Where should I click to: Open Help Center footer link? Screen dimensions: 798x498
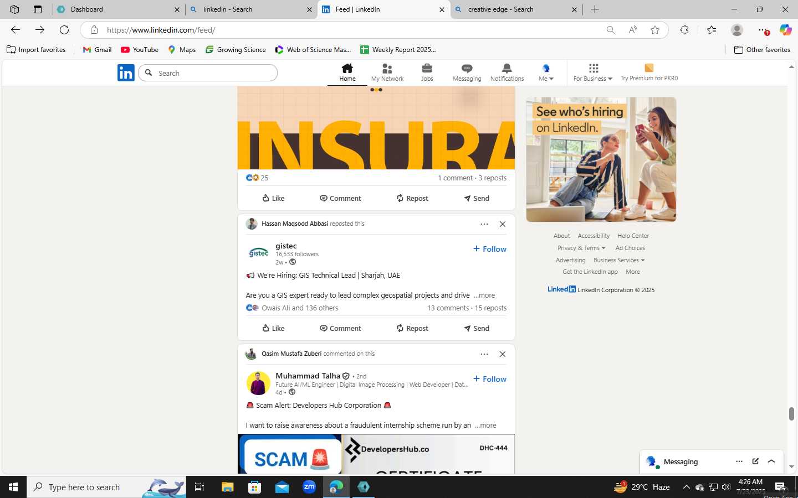[x=633, y=236]
